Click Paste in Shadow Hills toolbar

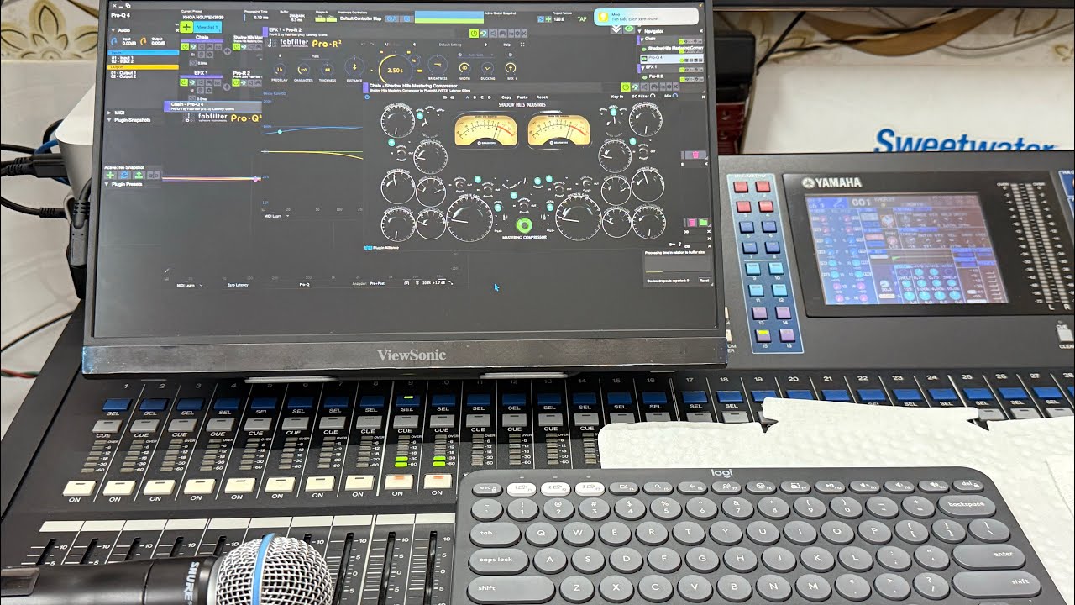[x=522, y=97]
